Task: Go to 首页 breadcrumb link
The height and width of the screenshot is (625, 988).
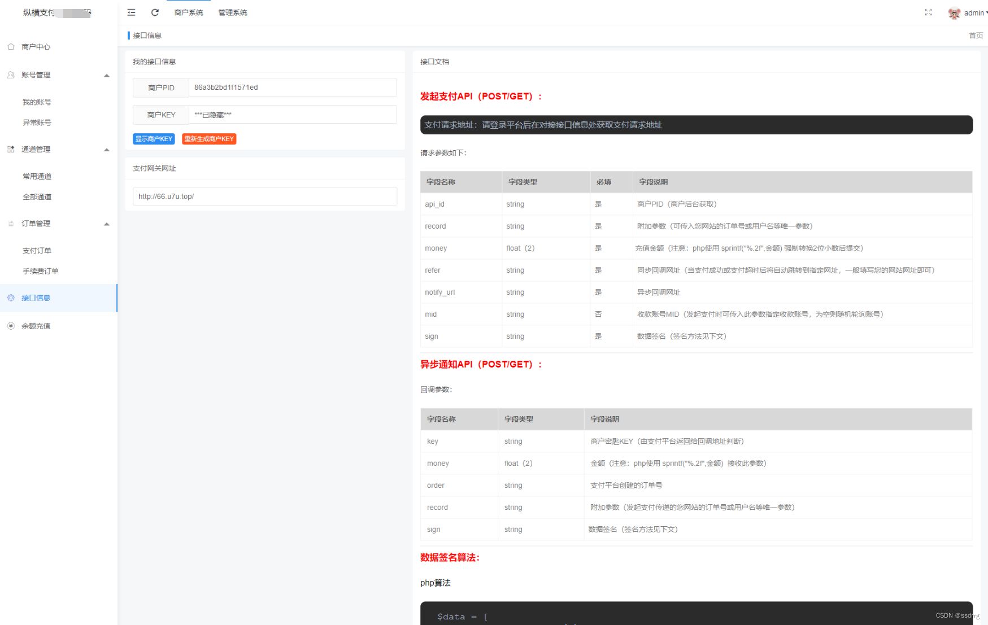Action: [x=976, y=36]
